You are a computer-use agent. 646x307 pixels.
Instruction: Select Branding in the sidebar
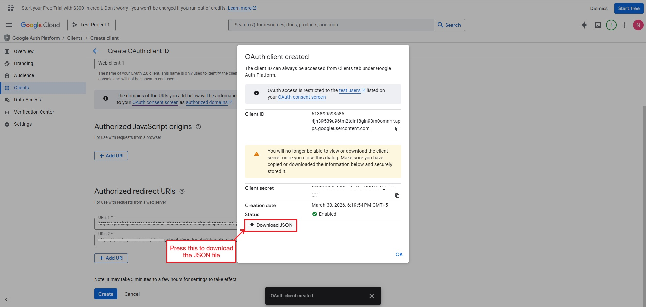tap(24, 63)
